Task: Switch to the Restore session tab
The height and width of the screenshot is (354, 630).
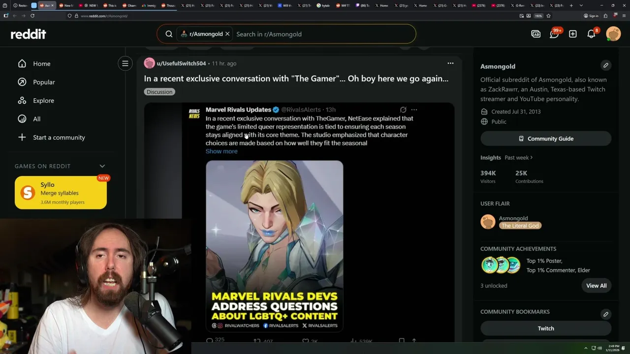Action: click(x=20, y=5)
